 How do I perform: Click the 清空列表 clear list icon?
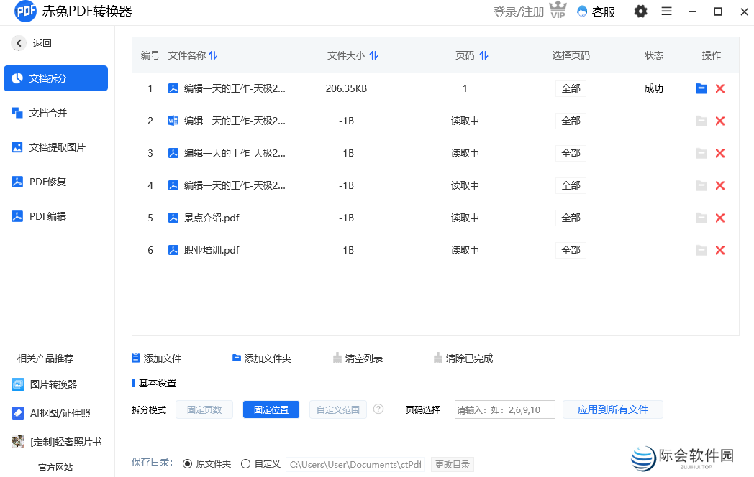(x=337, y=358)
